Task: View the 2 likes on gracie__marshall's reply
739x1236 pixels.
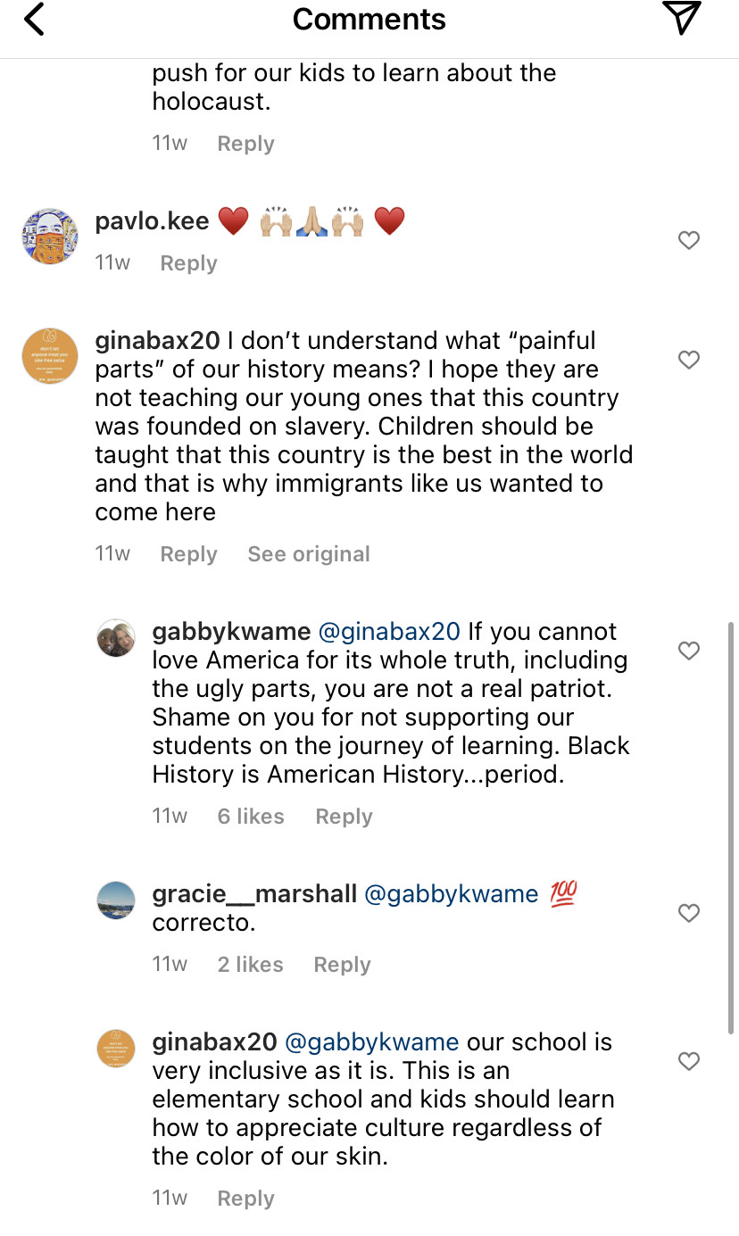Action: 250,965
